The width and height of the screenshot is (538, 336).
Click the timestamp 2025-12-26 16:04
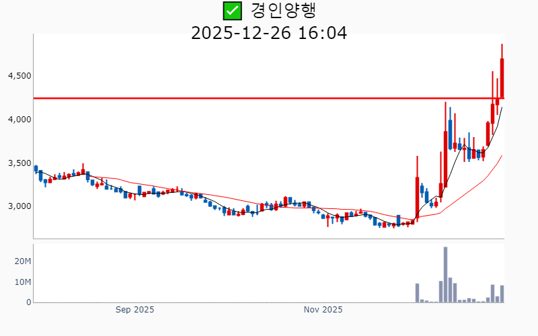269,33
